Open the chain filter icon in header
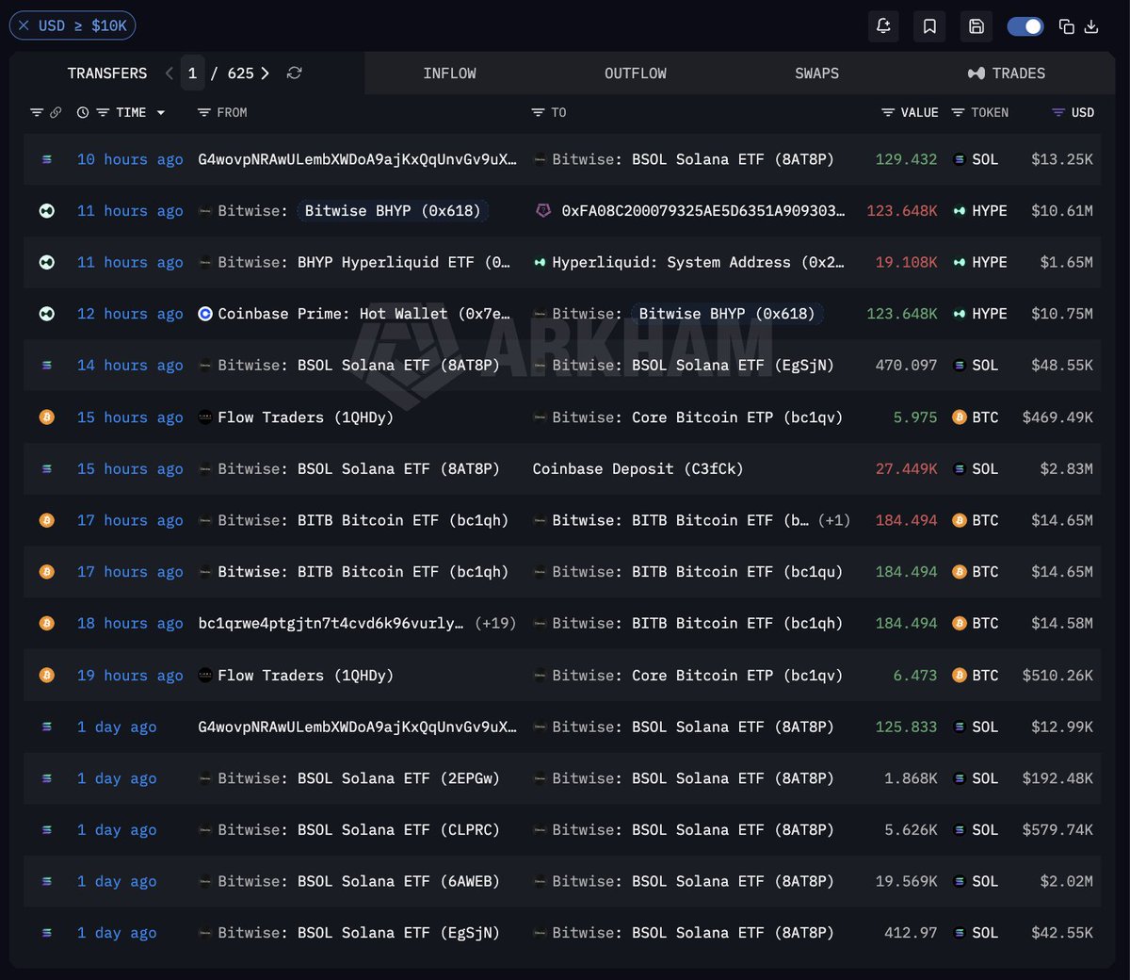Screen dimensions: 1130x980 [37, 112]
